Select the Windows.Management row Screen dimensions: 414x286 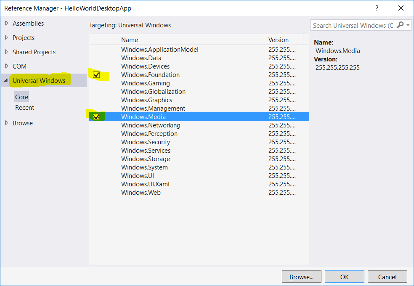coord(199,109)
